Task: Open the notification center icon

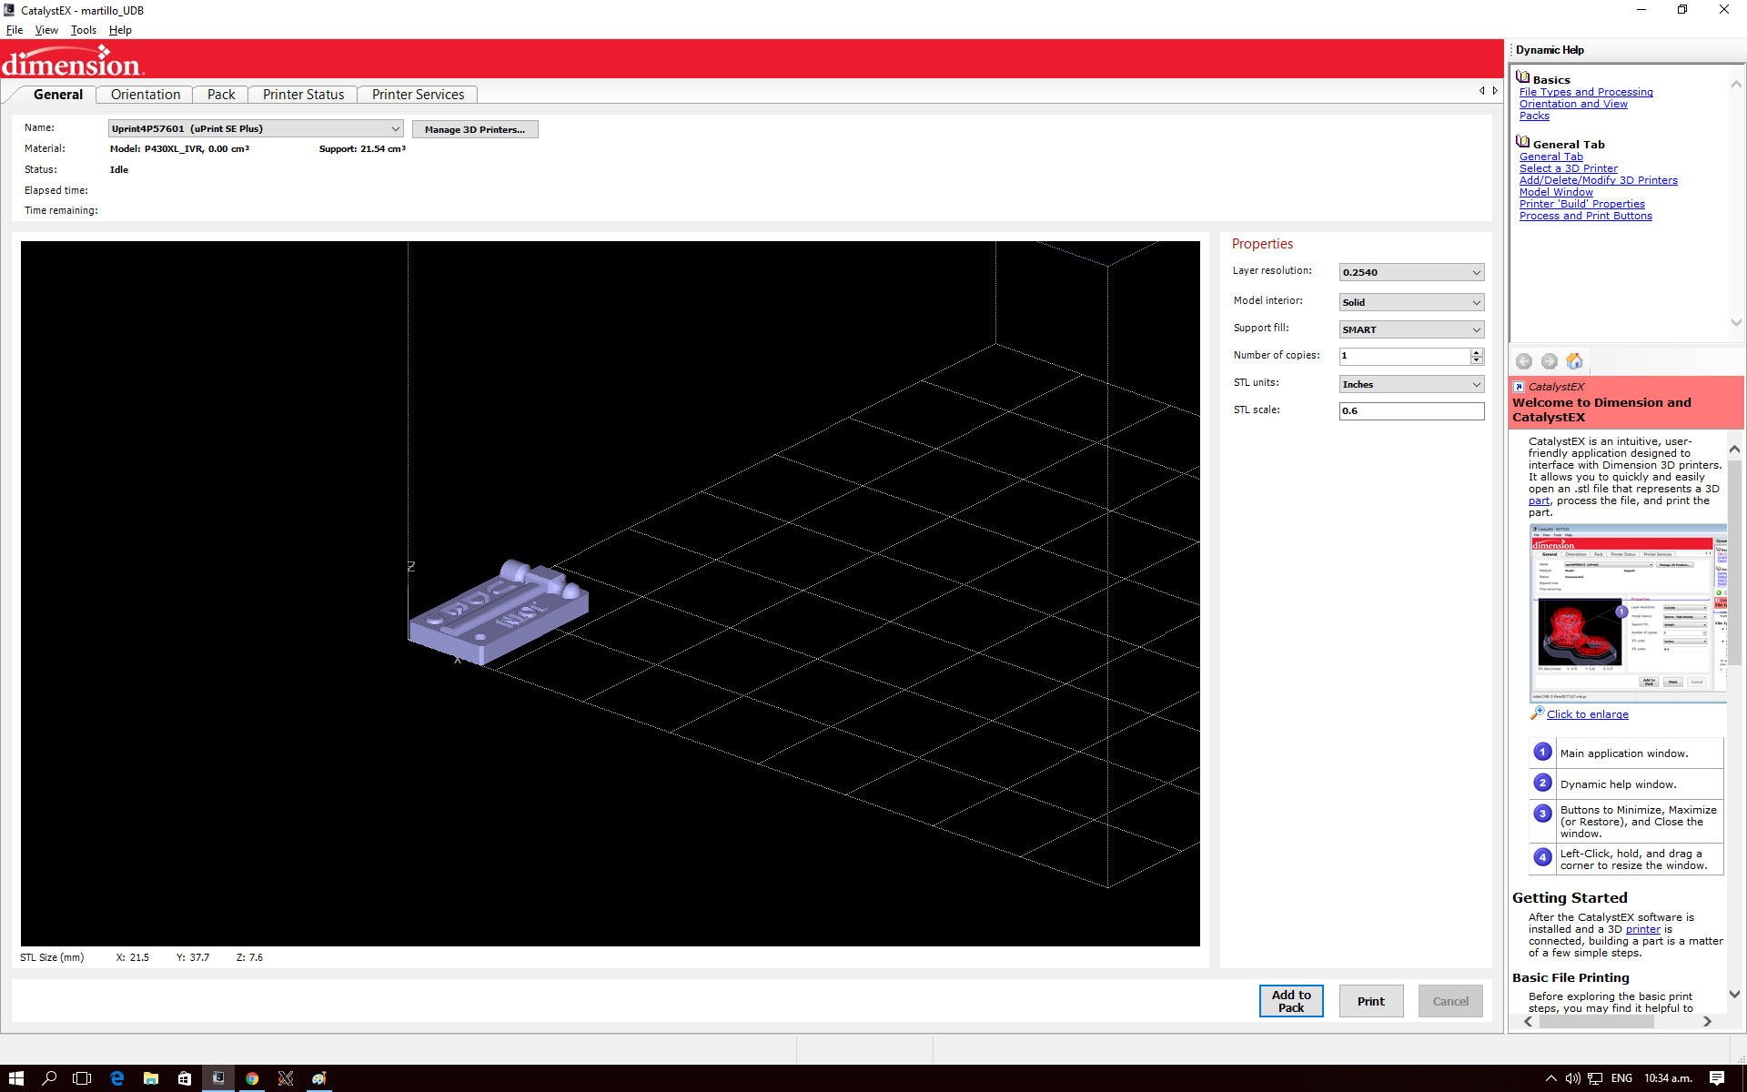Action: (1717, 1078)
